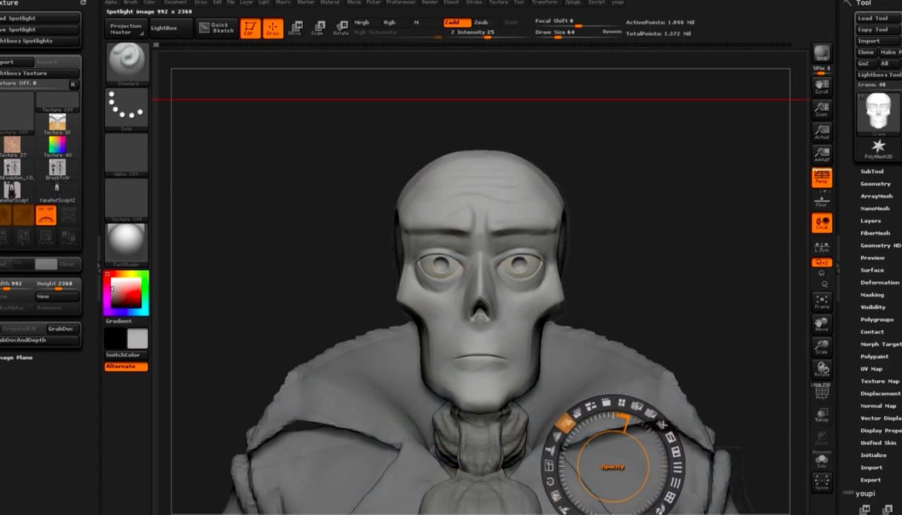This screenshot has height=515, width=902.
Task: Open the Brush menu
Action: 130,3
